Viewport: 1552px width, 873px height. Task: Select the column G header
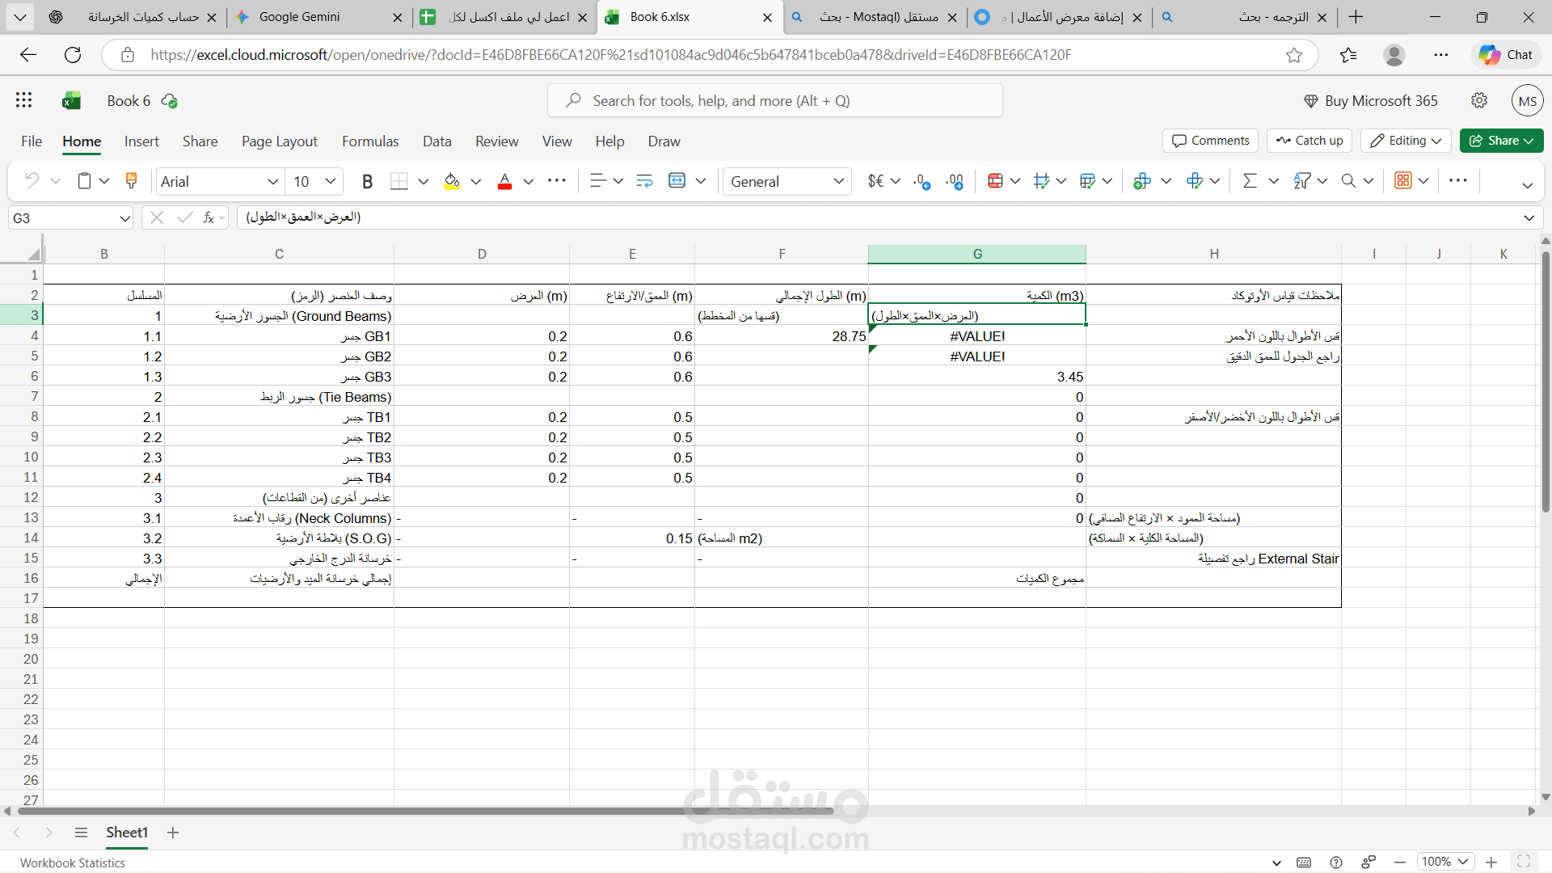(977, 254)
